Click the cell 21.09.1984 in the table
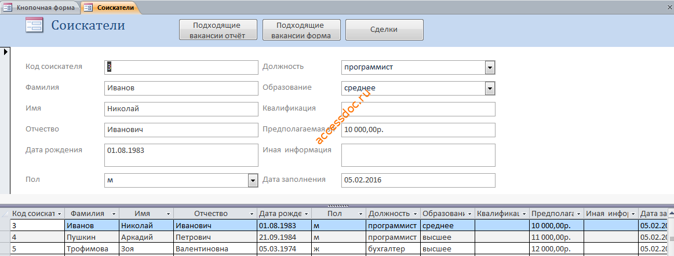 (285, 237)
